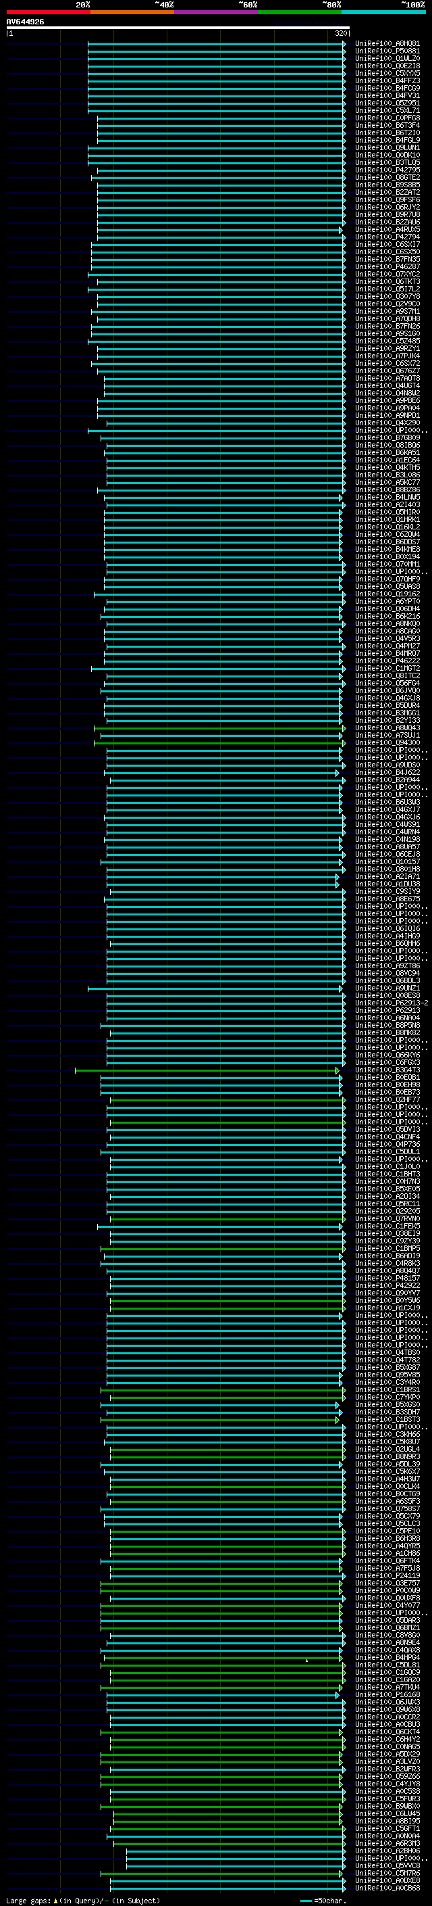Select hit label UniRef100_Q4P736
The height and width of the screenshot is (1906, 432).
[x=387, y=1144]
